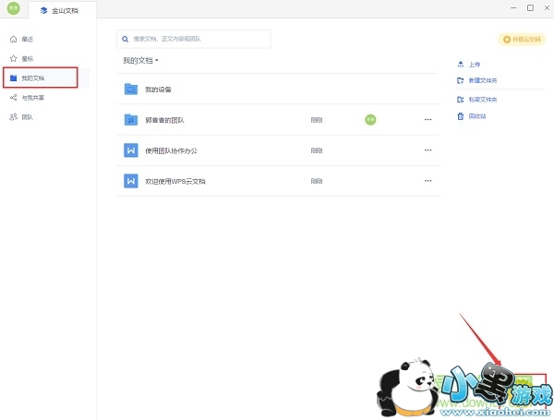Click the green member avatar in team row

pyautogui.click(x=370, y=120)
